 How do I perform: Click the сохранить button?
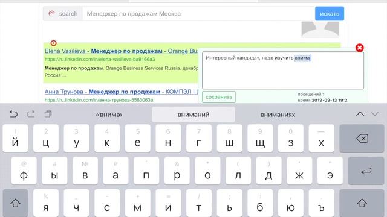click(x=219, y=97)
